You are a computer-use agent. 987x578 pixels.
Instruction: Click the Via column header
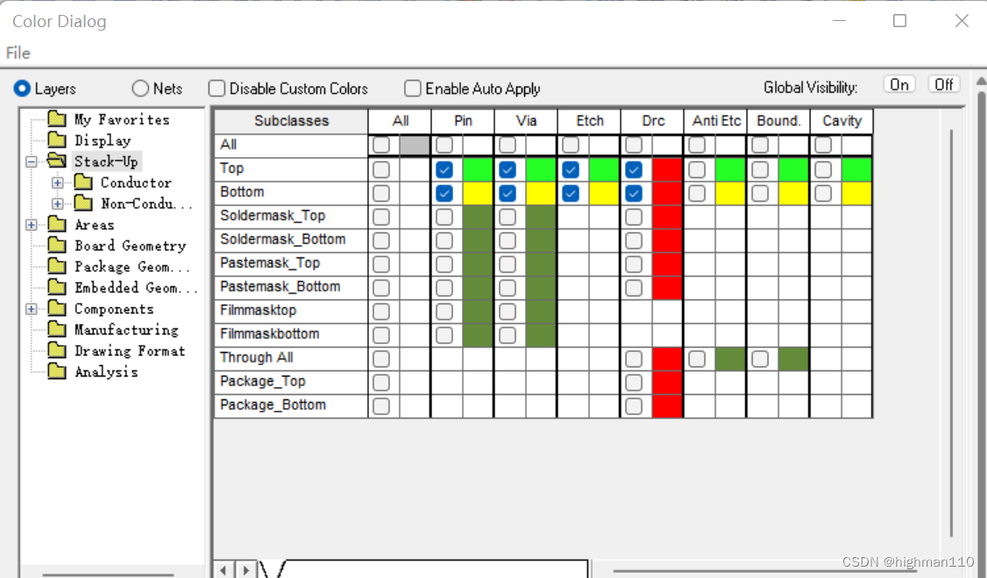tap(526, 121)
